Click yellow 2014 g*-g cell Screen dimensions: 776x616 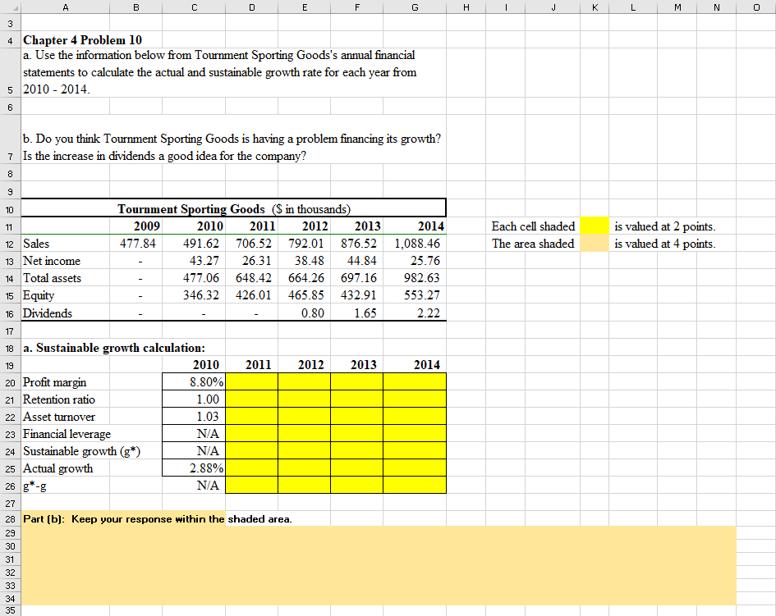tap(415, 485)
